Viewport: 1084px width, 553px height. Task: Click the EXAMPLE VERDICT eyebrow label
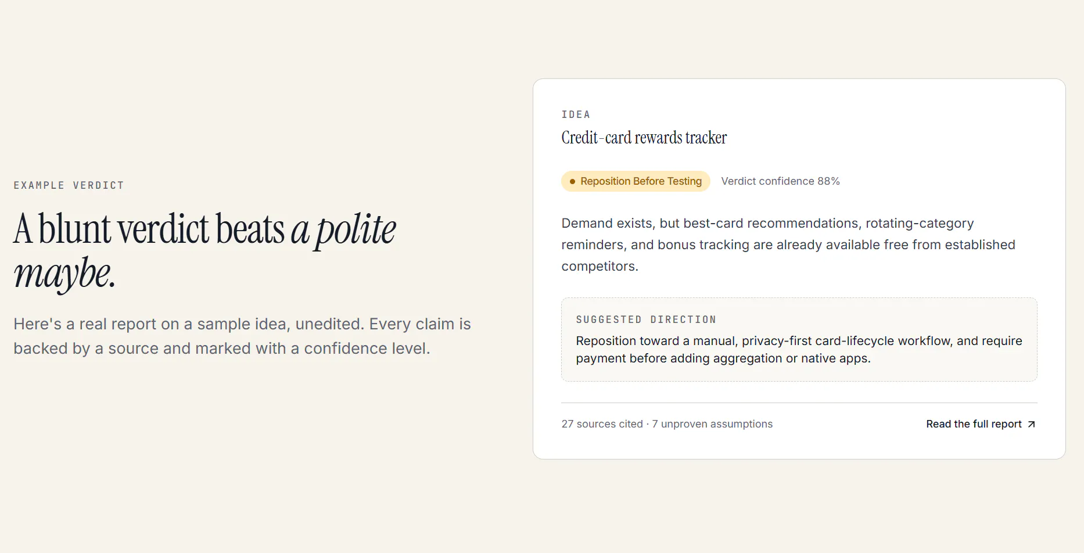click(x=69, y=185)
